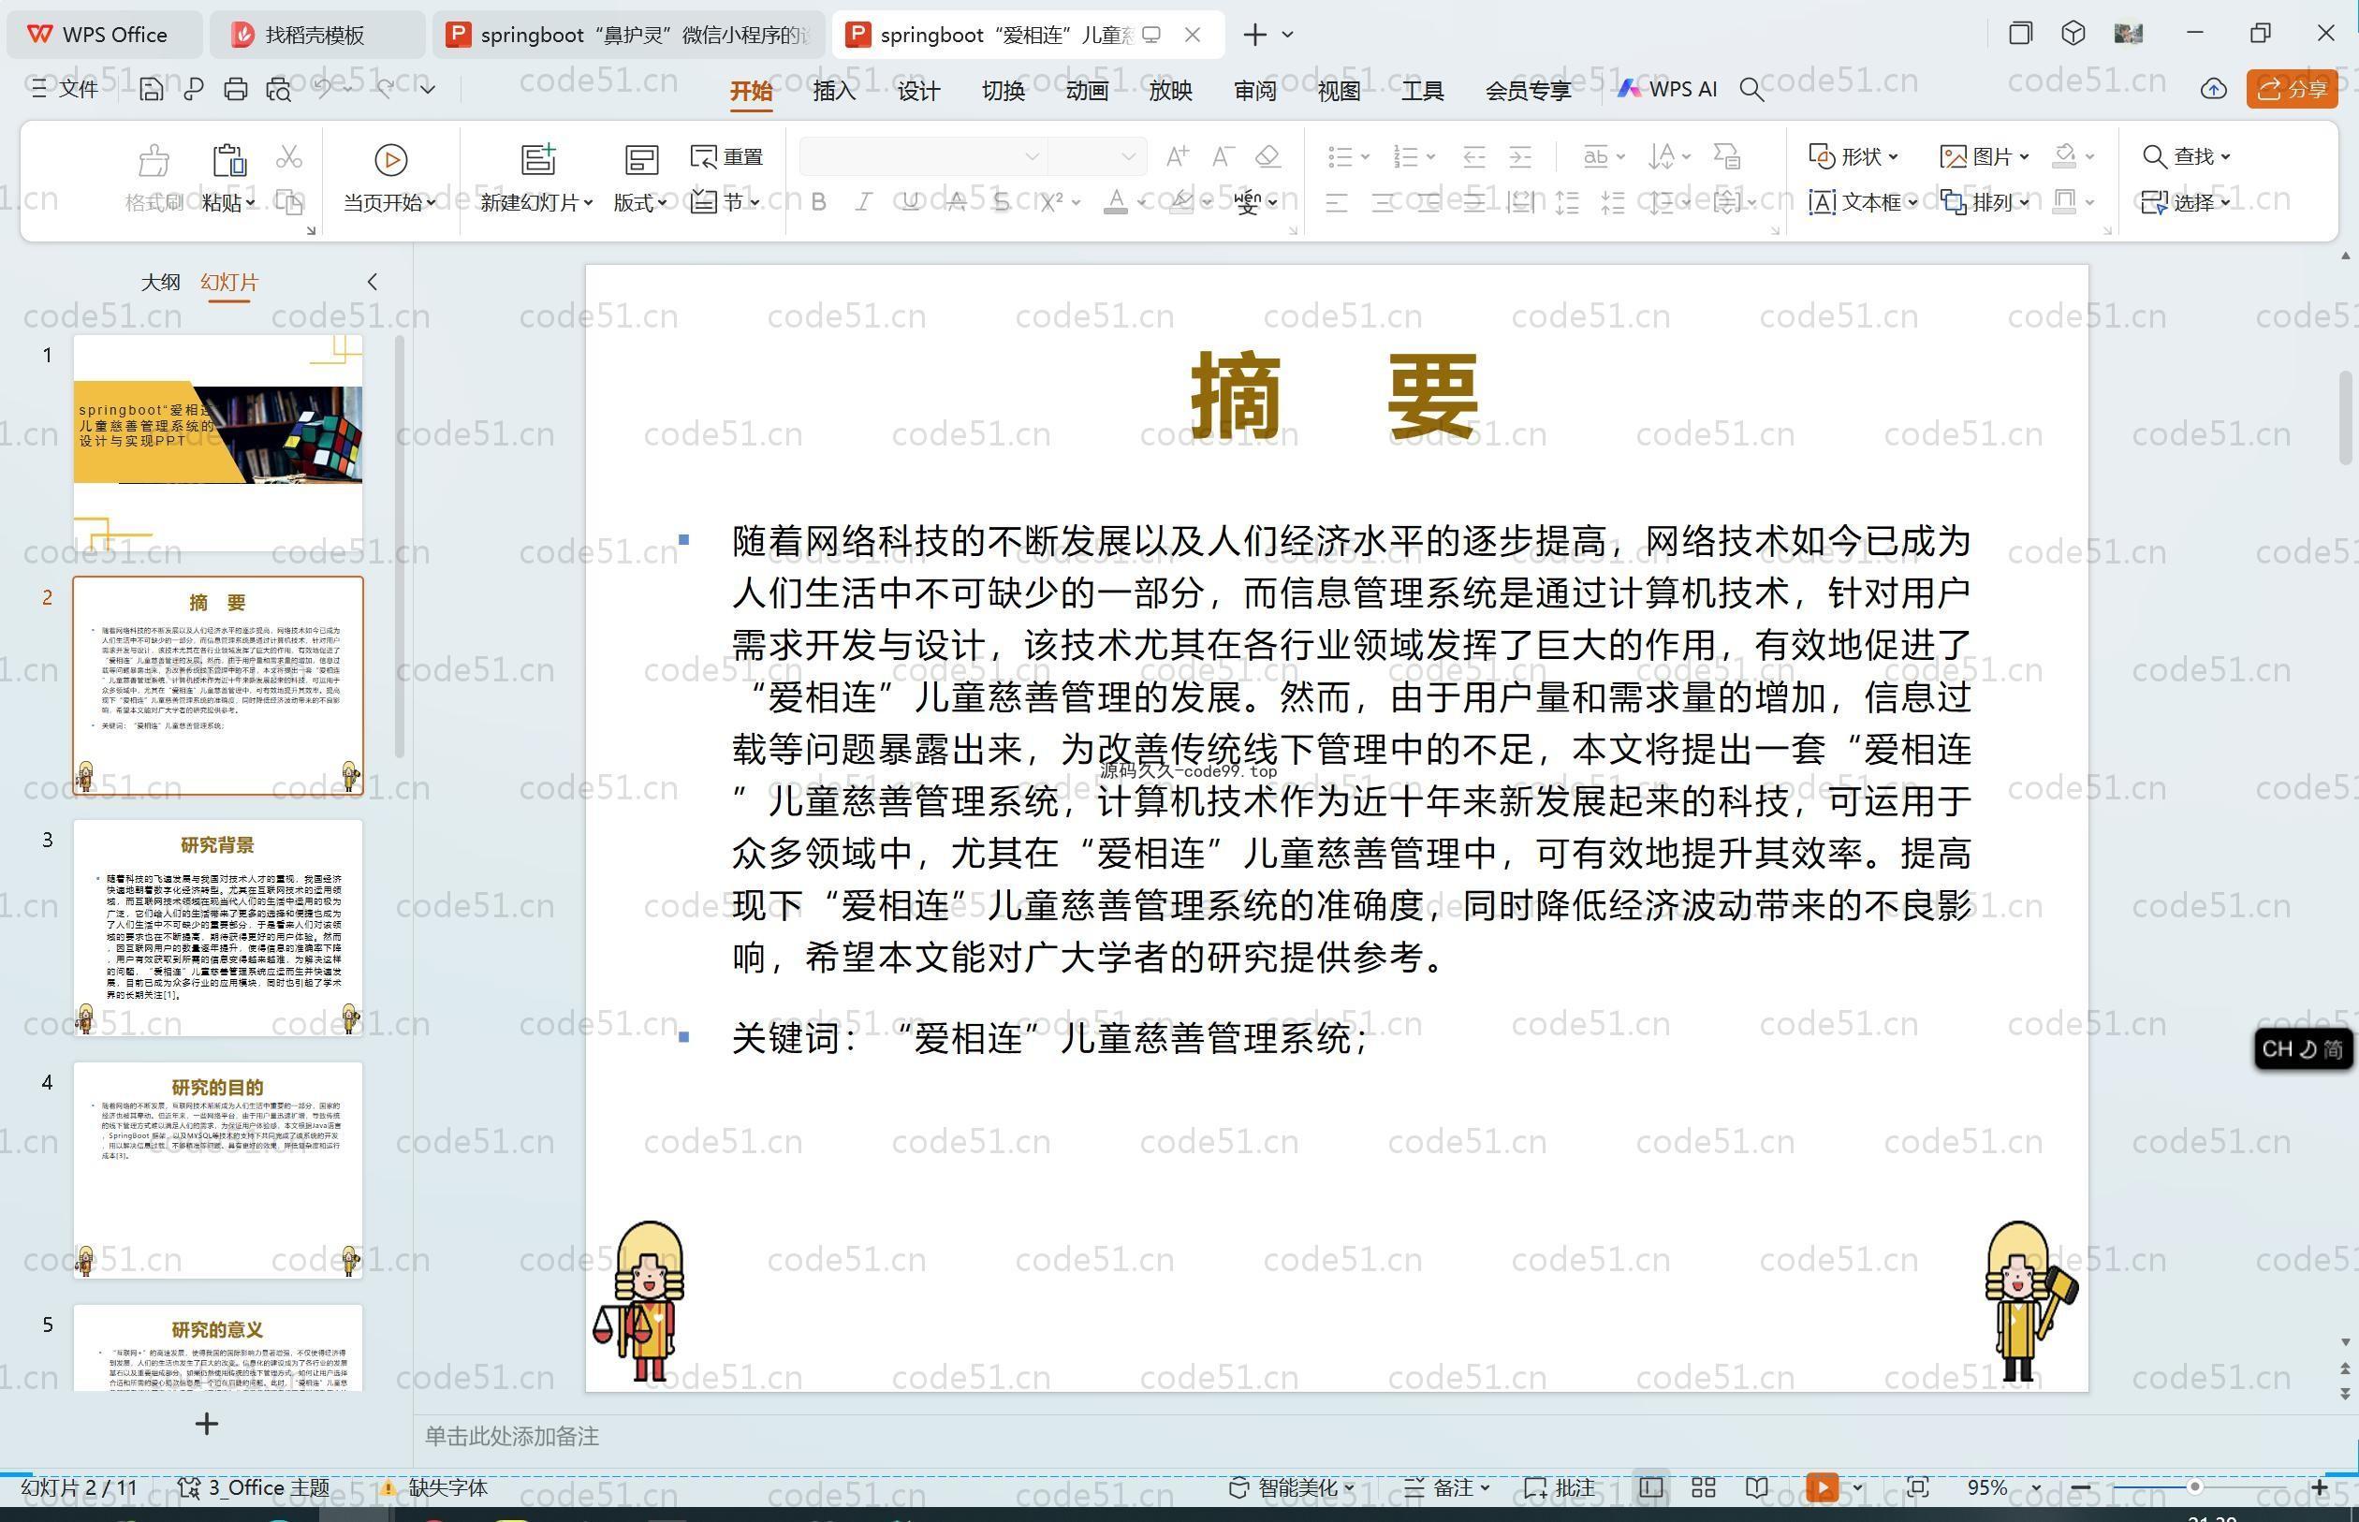Click the zoom in plus button
This screenshot has height=1522, width=2359.
point(2319,1486)
